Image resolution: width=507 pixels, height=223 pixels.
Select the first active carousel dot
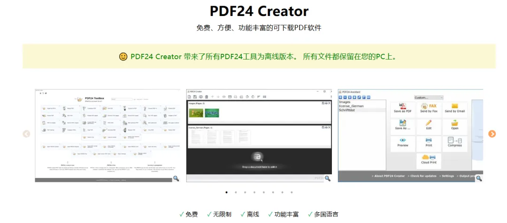pyautogui.click(x=226, y=192)
